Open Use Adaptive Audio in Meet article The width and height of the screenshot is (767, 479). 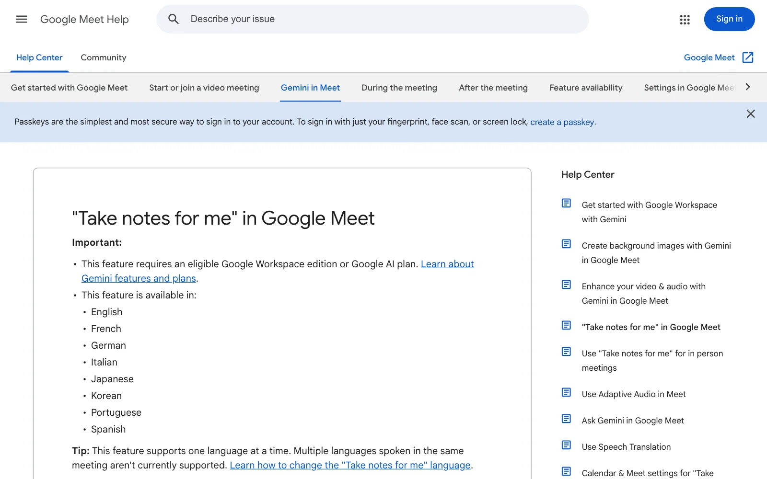[x=634, y=394]
